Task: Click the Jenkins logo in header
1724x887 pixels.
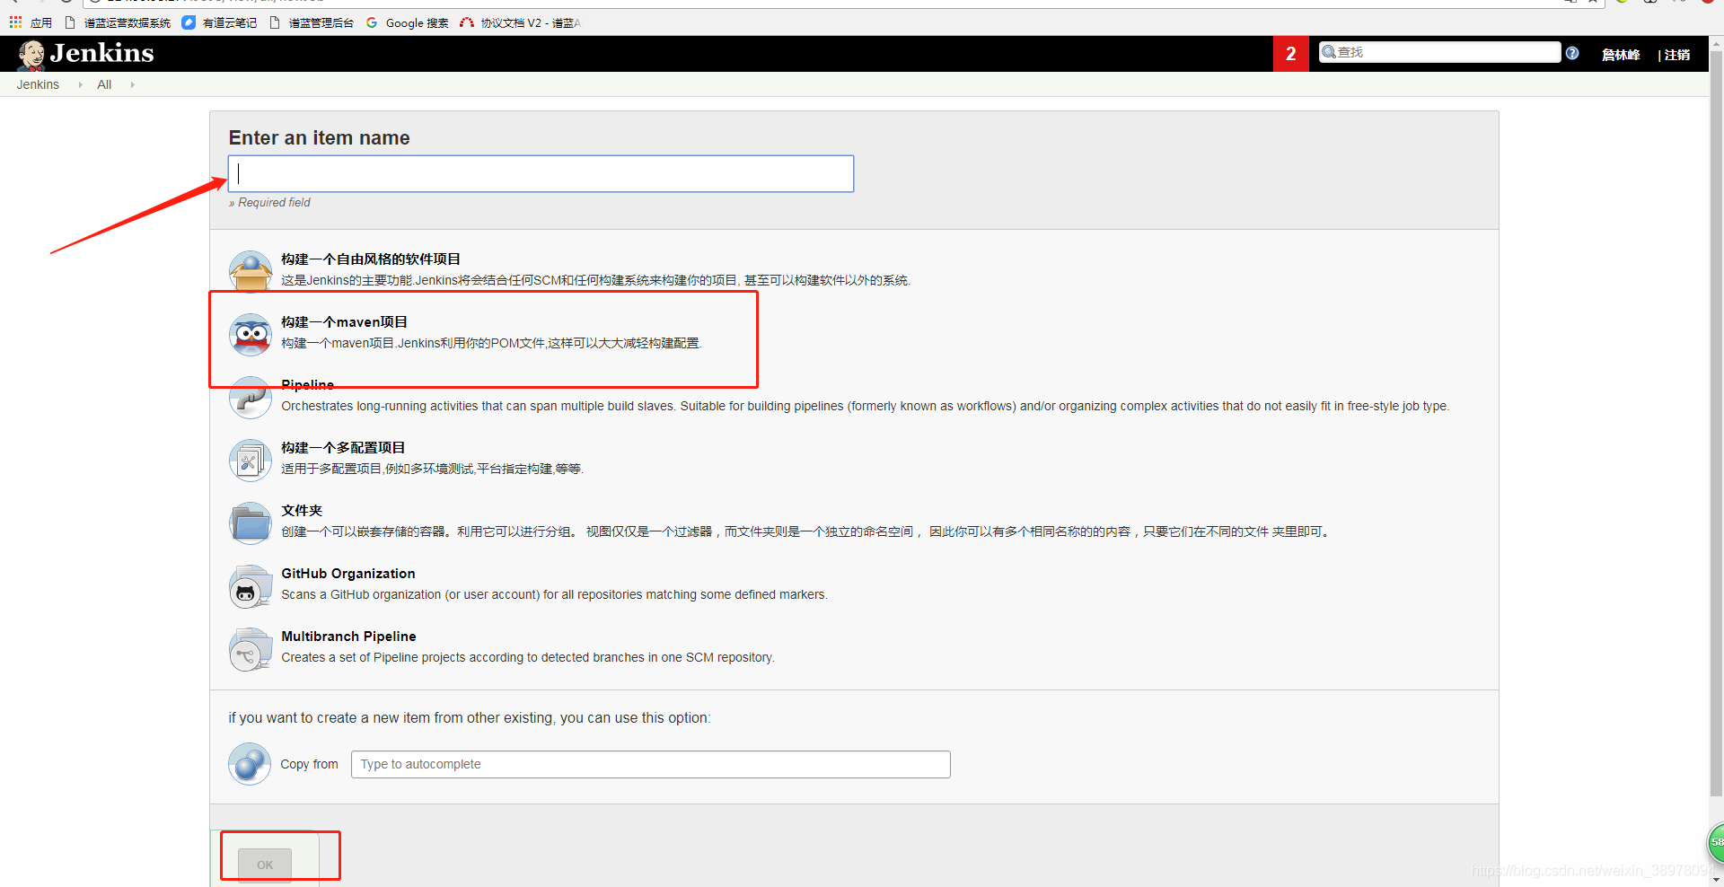Action: coord(86,54)
